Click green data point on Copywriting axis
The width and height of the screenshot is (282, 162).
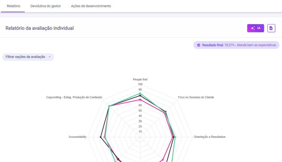tap(109, 106)
